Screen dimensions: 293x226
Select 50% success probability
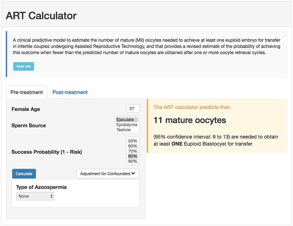pos(133,141)
